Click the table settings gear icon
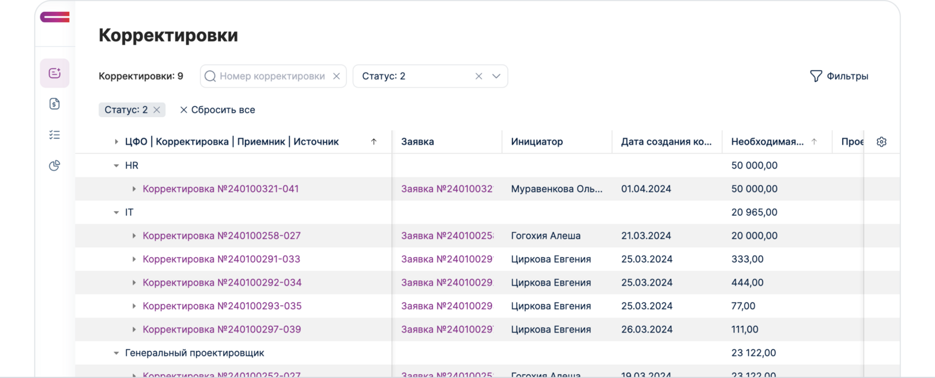 click(x=882, y=142)
